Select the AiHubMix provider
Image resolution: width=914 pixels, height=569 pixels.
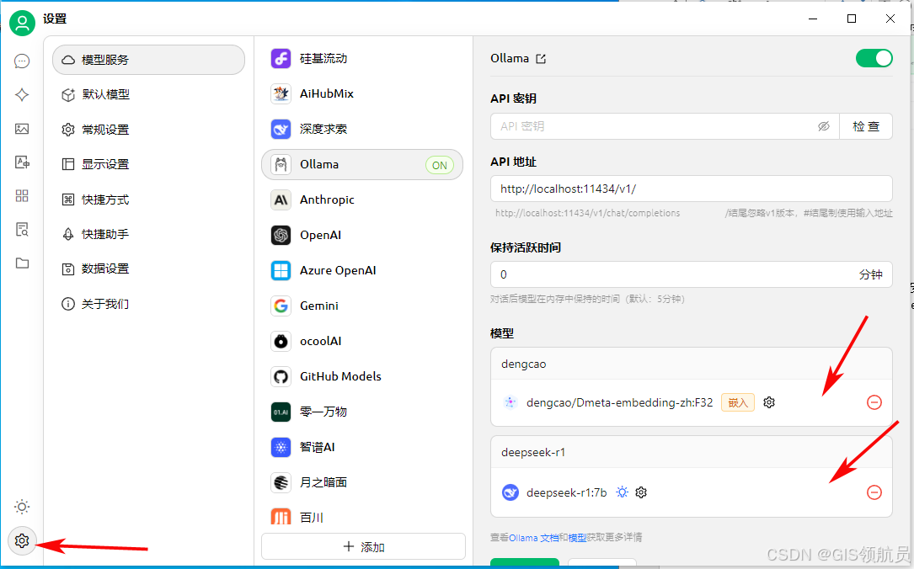coord(362,93)
